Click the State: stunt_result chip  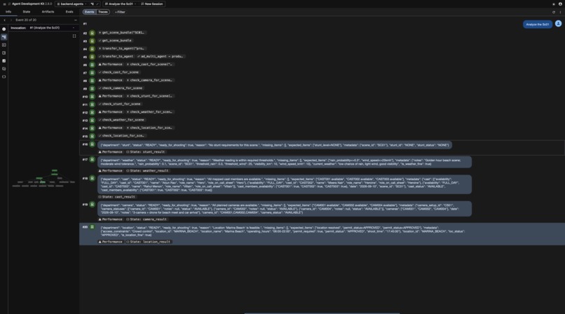click(146, 152)
